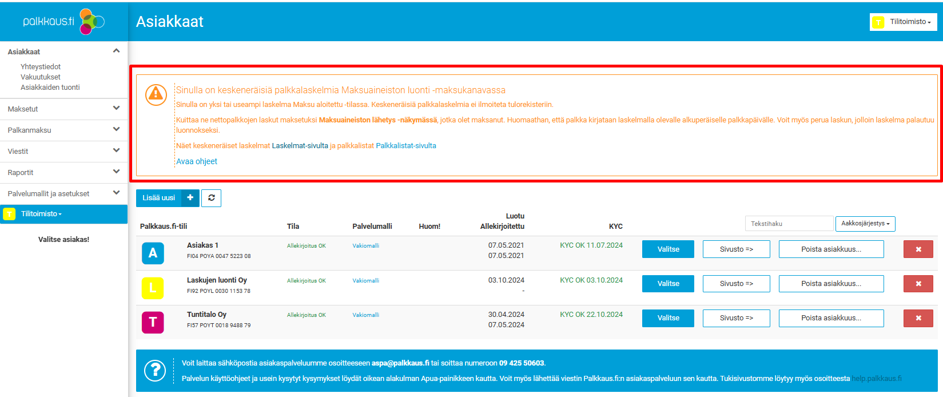Click Sivusto => for Asiakas 1
The height and width of the screenshot is (397, 943).
click(x=737, y=249)
